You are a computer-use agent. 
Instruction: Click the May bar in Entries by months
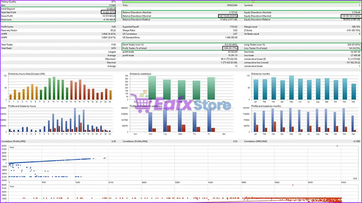pos(291,88)
